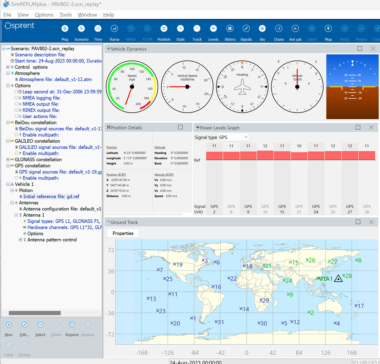This screenshot has width=380, height=364.
Task: Open the Dials window icon
Action: (180, 29)
